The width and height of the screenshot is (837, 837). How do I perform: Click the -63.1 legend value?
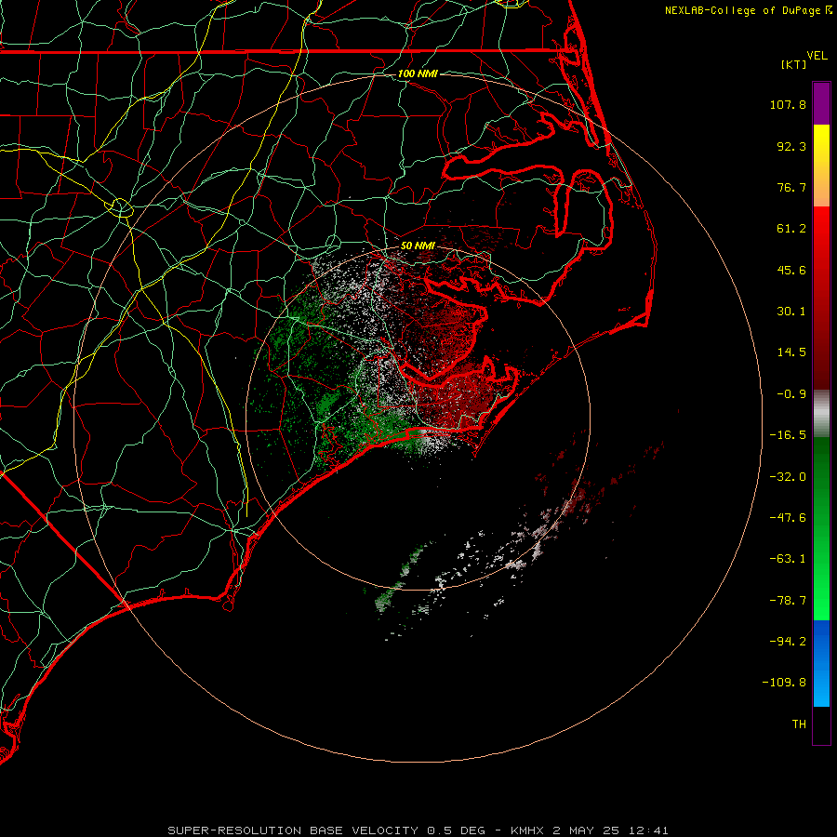788,559
